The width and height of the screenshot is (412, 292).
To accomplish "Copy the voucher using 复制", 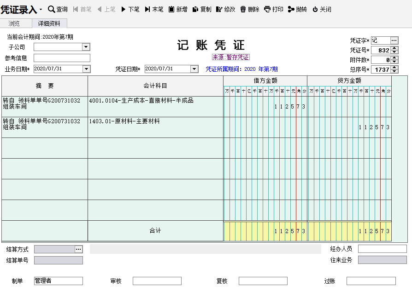I will (x=202, y=9).
